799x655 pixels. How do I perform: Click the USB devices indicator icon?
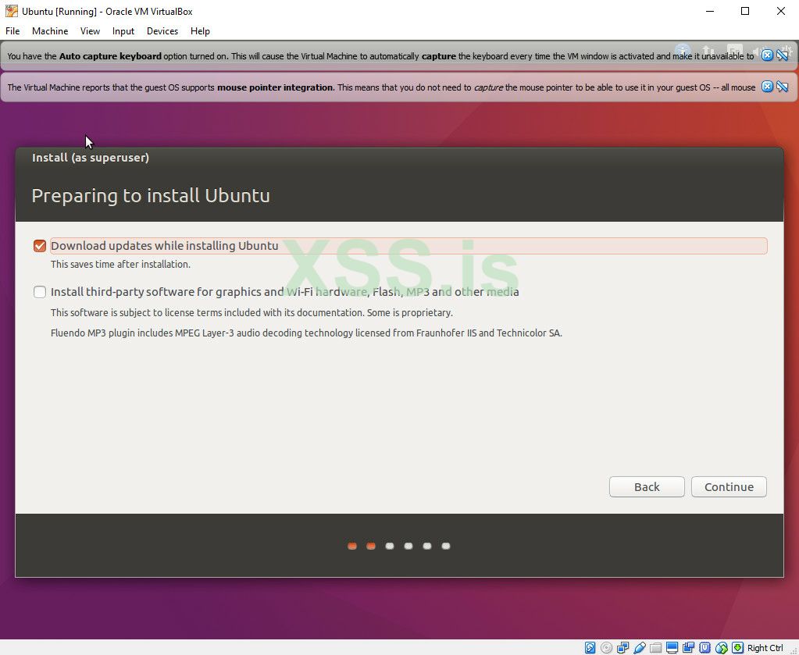[639, 647]
